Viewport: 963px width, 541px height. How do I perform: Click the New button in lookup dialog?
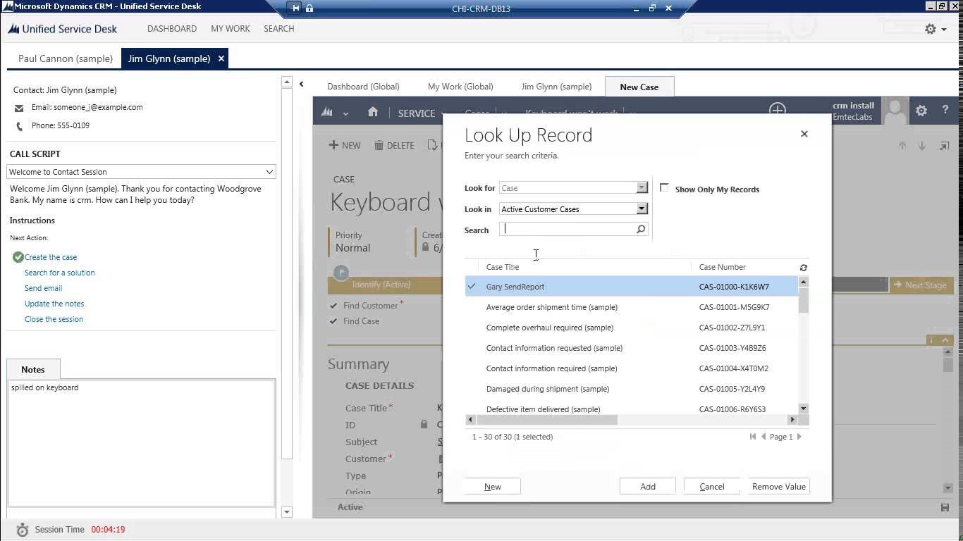(x=493, y=487)
